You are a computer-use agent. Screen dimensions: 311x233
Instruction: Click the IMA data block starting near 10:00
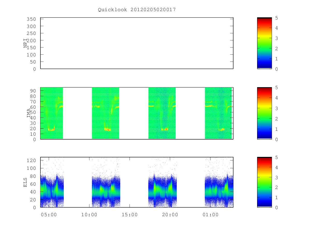(105, 113)
